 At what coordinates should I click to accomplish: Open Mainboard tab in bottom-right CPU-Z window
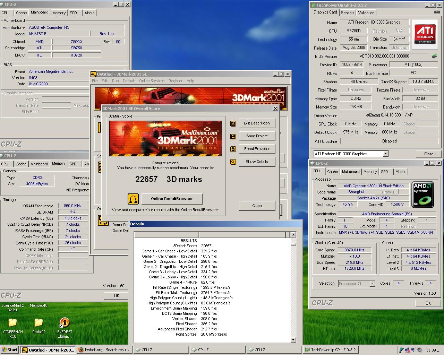351,172
